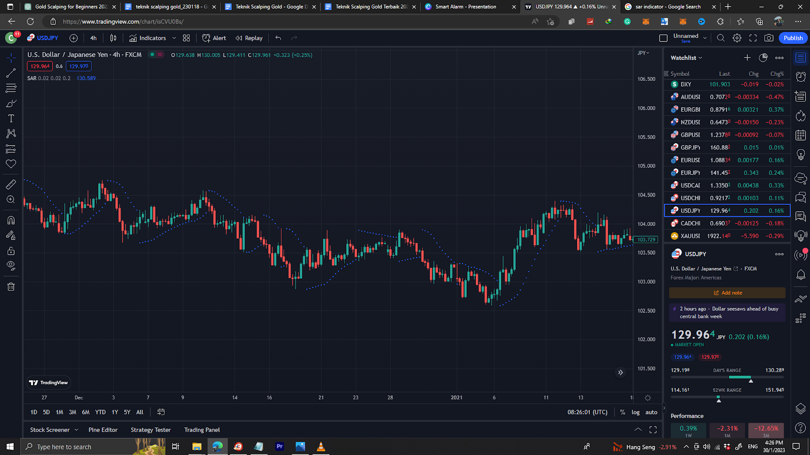
Task: Open indicator templates grid icon
Action: (x=186, y=38)
